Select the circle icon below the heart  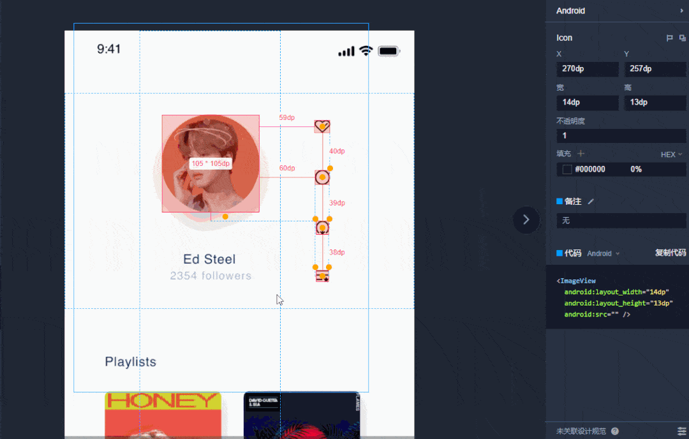point(322,177)
